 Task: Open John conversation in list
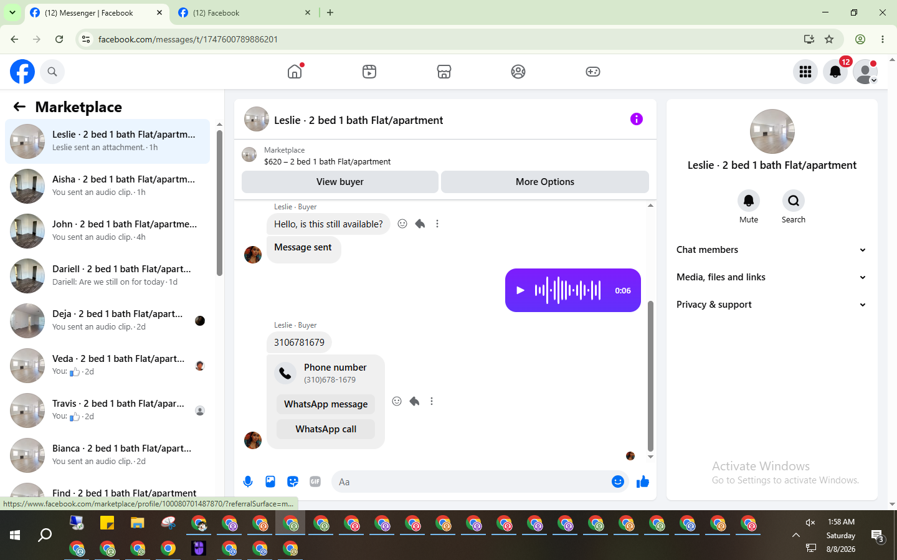[107, 231]
